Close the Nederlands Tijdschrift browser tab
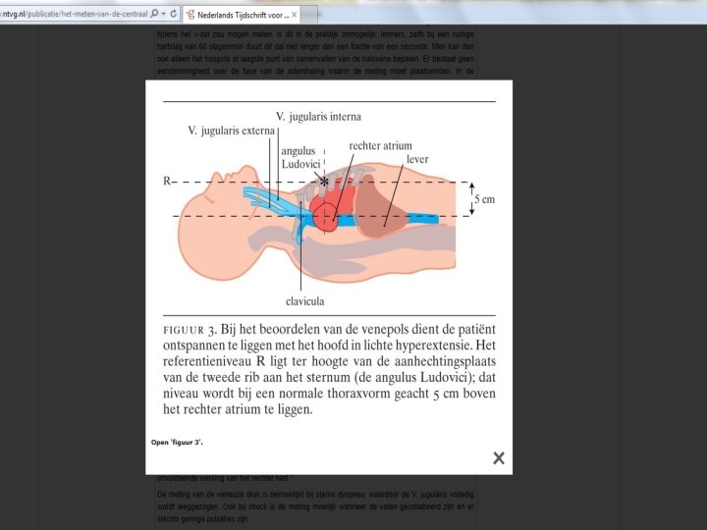707x530 pixels. [x=294, y=15]
